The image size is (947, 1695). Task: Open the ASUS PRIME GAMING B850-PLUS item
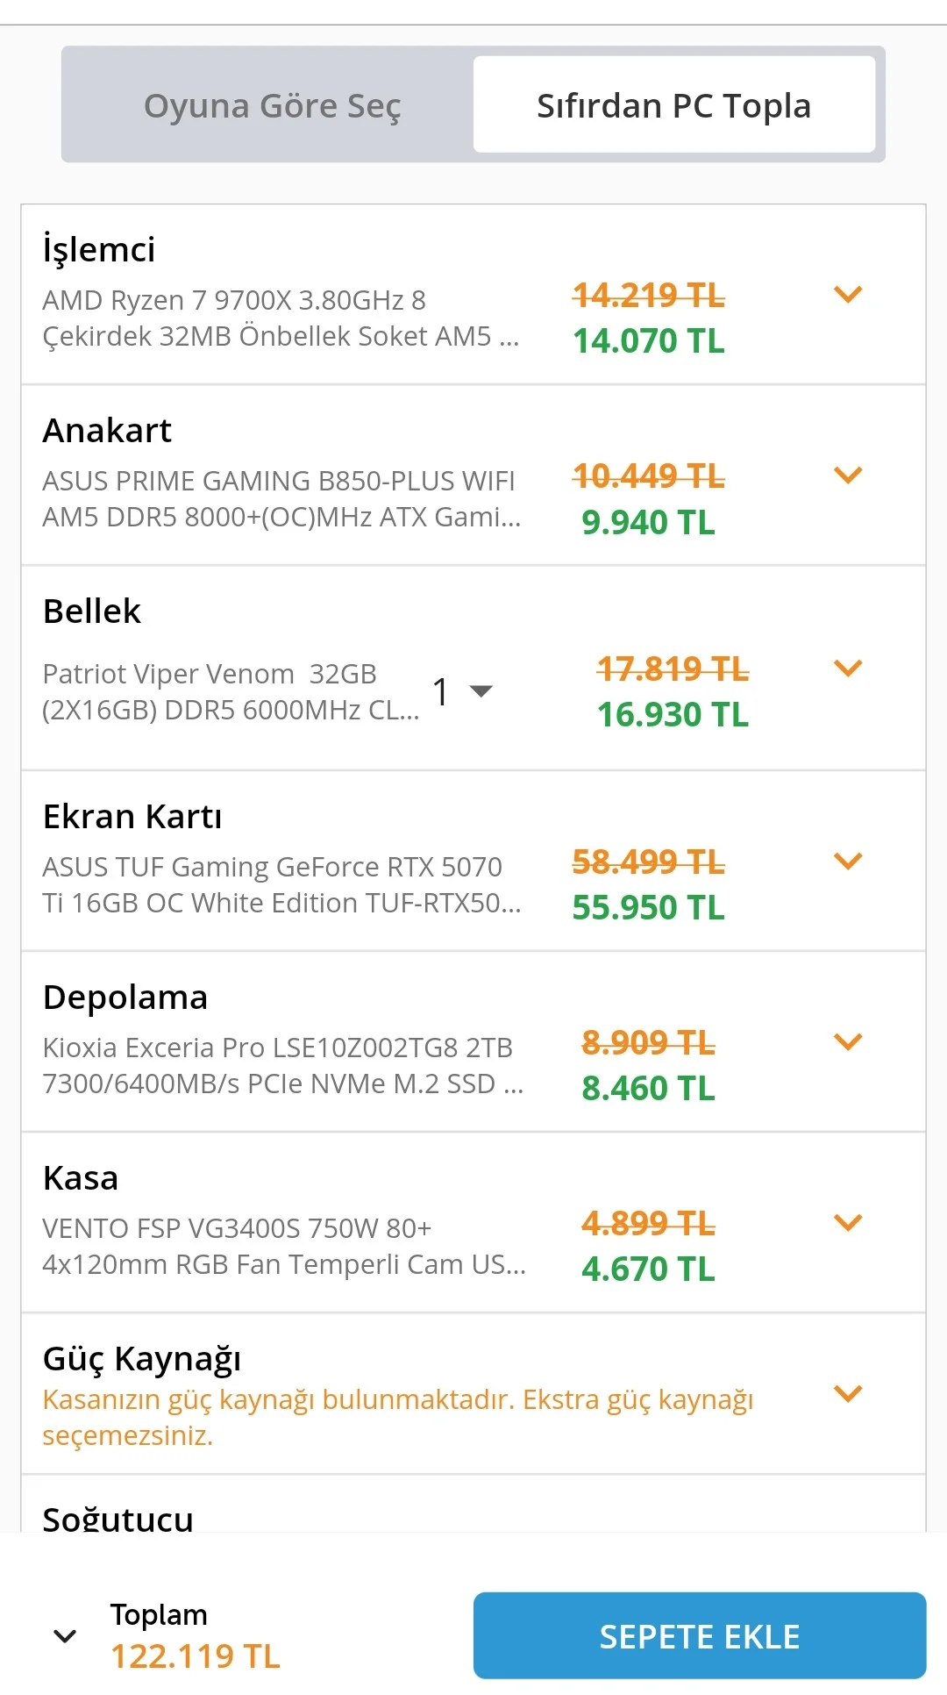(281, 498)
